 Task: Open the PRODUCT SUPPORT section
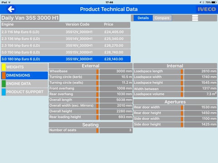pos(25,92)
